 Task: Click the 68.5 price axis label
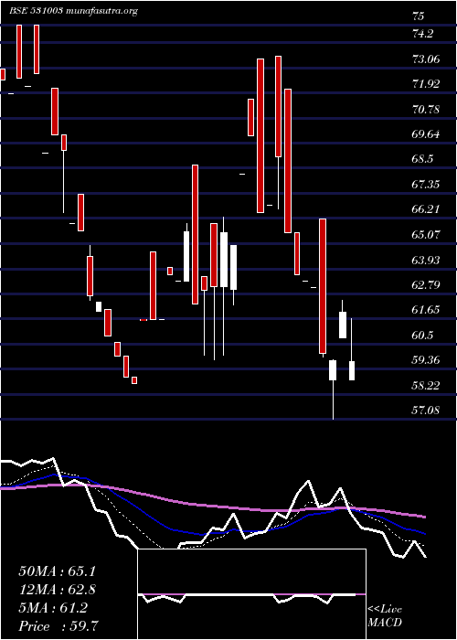(x=422, y=160)
